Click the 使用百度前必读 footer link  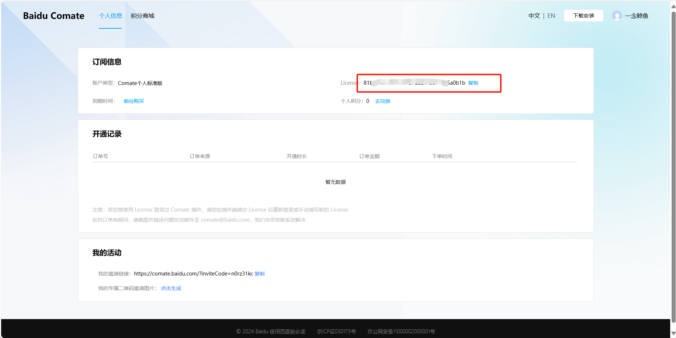tap(287, 331)
